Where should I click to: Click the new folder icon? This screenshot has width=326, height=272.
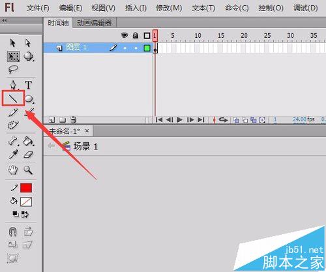[63, 120]
